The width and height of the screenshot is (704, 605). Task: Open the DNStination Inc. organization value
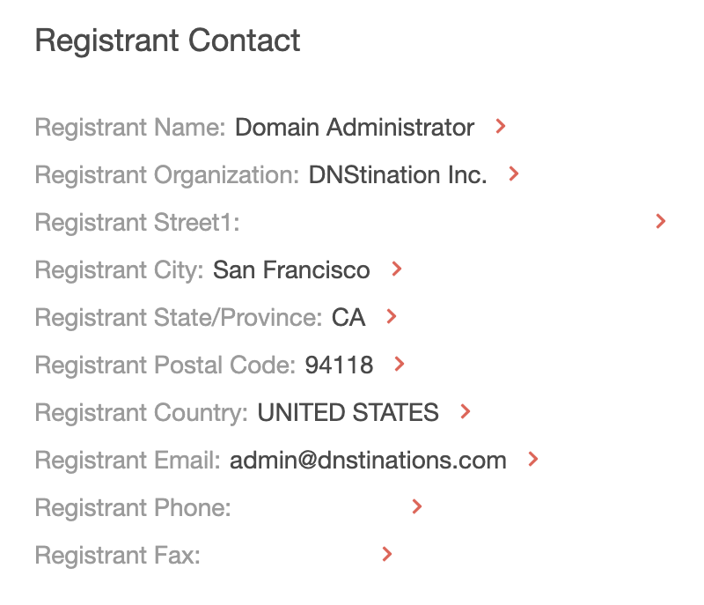pos(397,175)
